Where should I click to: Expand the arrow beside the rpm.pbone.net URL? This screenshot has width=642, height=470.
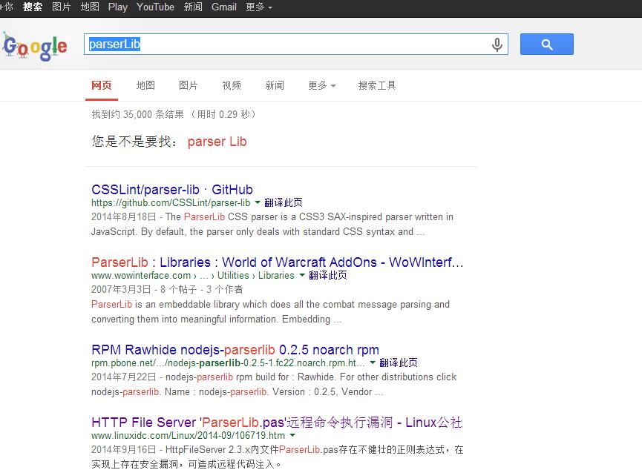372,363
